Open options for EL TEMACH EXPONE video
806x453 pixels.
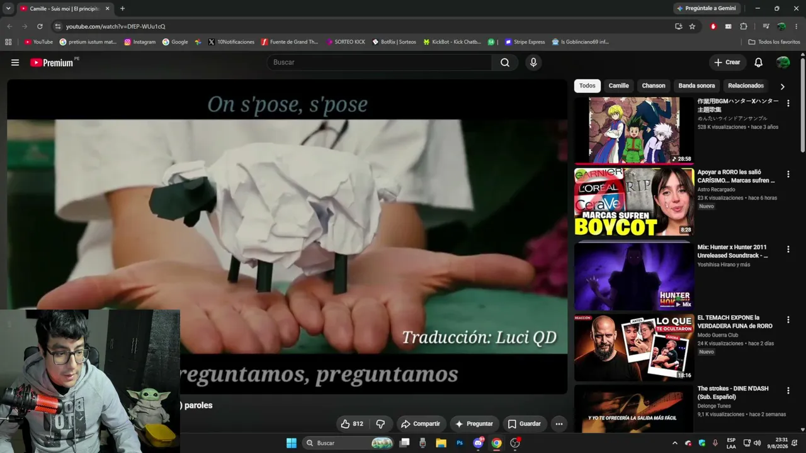788,320
